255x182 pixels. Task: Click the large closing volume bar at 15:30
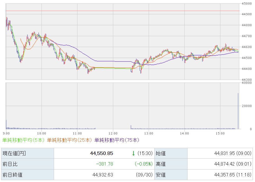point(238,111)
